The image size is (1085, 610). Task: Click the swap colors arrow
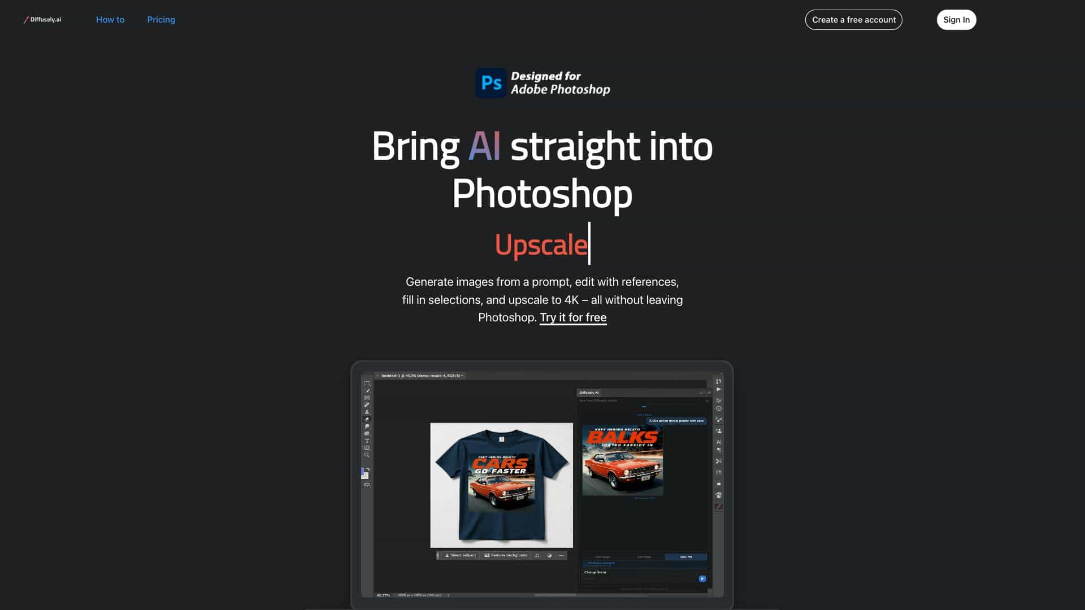[368, 469]
